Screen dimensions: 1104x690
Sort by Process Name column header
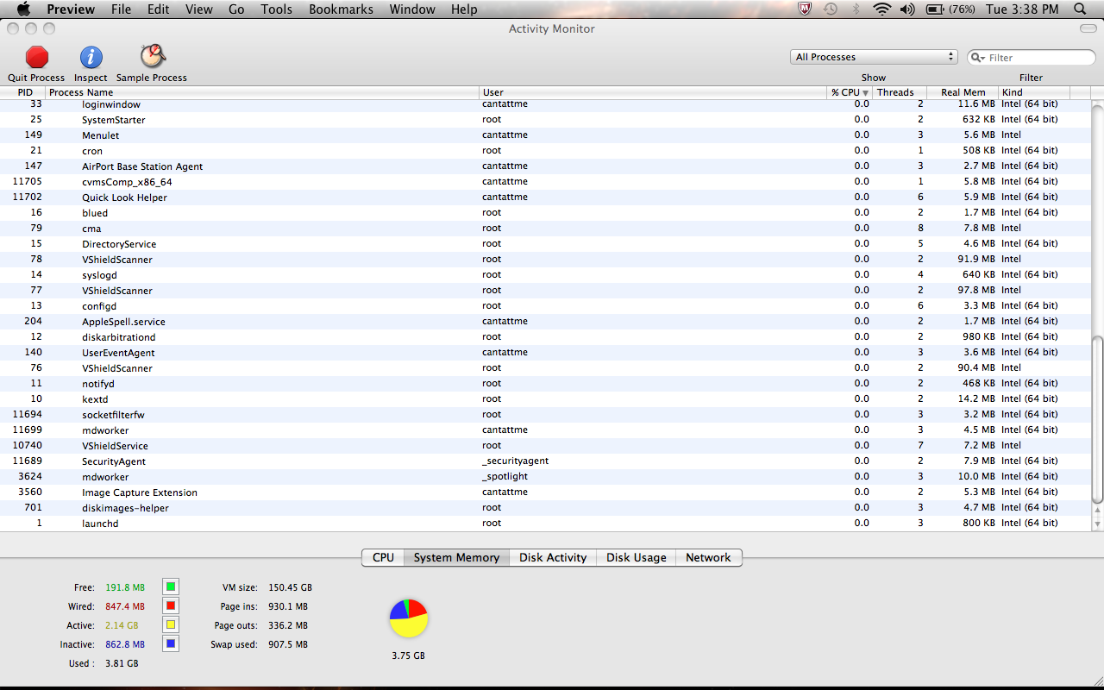coord(262,92)
